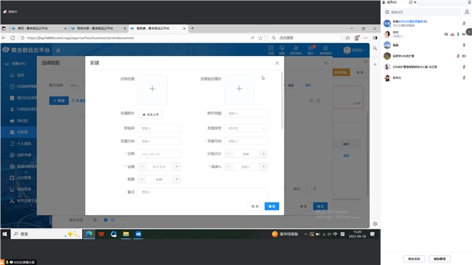The height and width of the screenshot is (265, 472).
Task: Toggle the sidebar hamburger menu icon
Action: 58,50
